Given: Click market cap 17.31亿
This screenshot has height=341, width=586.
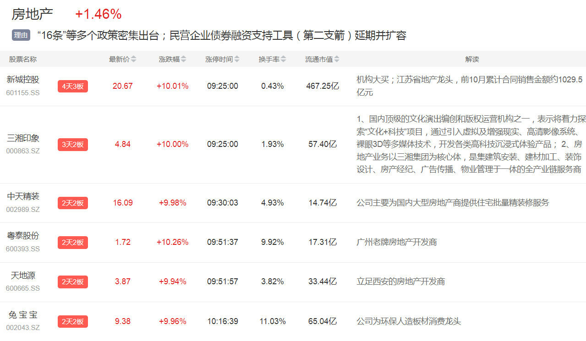Looking at the screenshot, I should [x=323, y=242].
